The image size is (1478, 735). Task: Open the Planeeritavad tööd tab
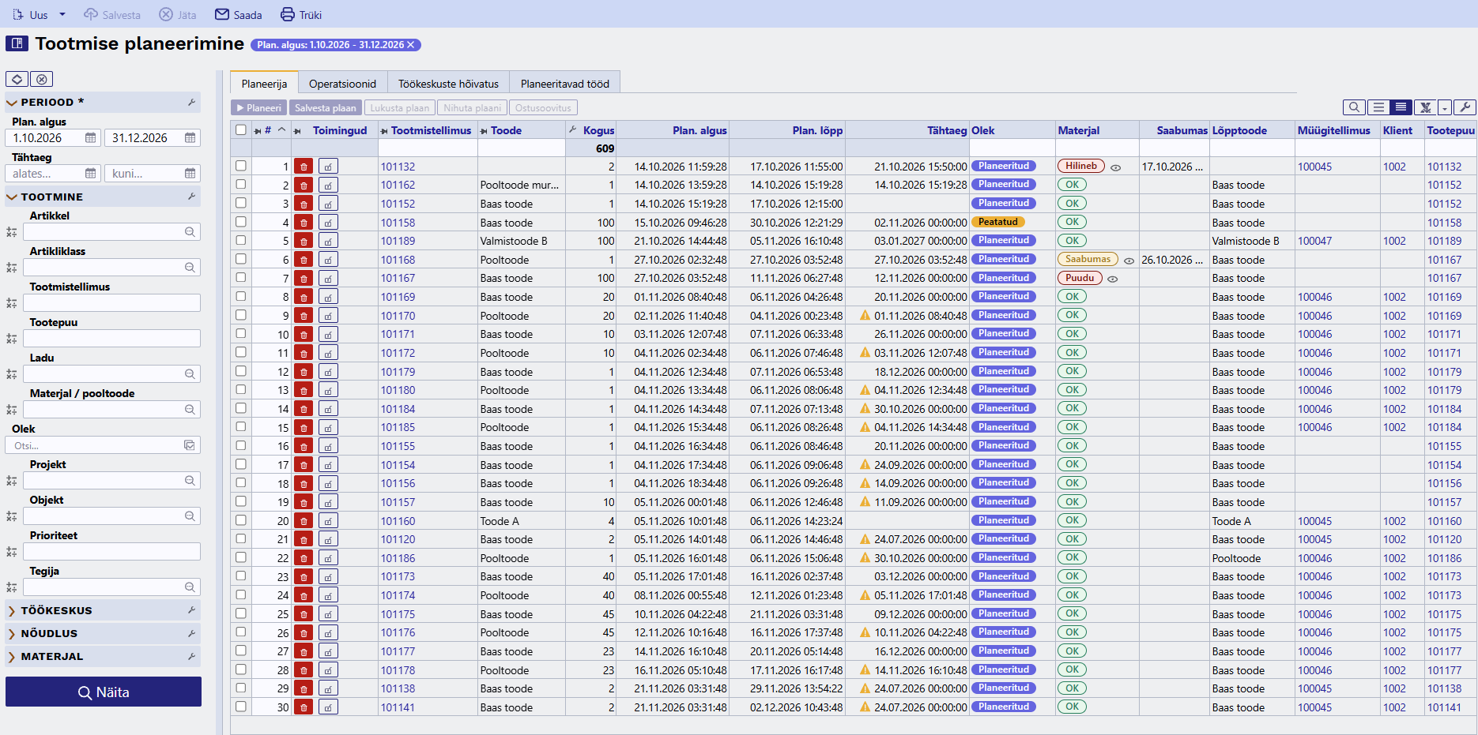[565, 83]
